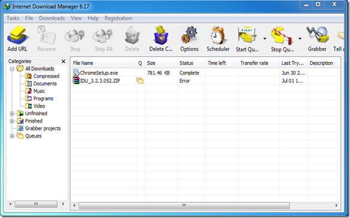Screen dimensions: 350x218
Task: Open the Scheduler alarm clock icon
Action: (218, 35)
